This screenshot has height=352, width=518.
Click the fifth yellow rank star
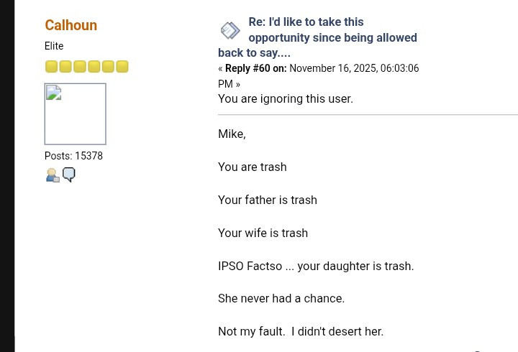(108, 67)
